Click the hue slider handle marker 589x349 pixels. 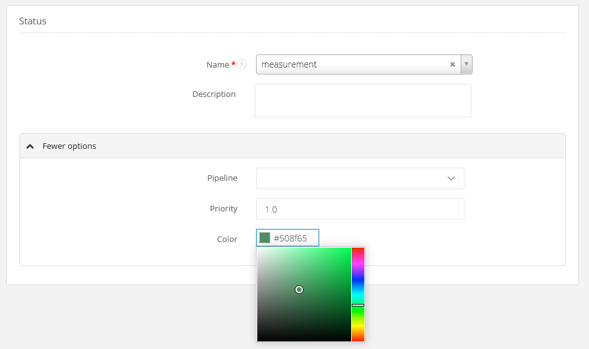pyautogui.click(x=357, y=305)
